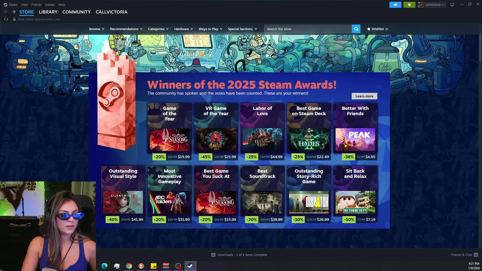The image size is (482, 271).
Task: Click the Steam taskbar icon
Action: (190, 266)
